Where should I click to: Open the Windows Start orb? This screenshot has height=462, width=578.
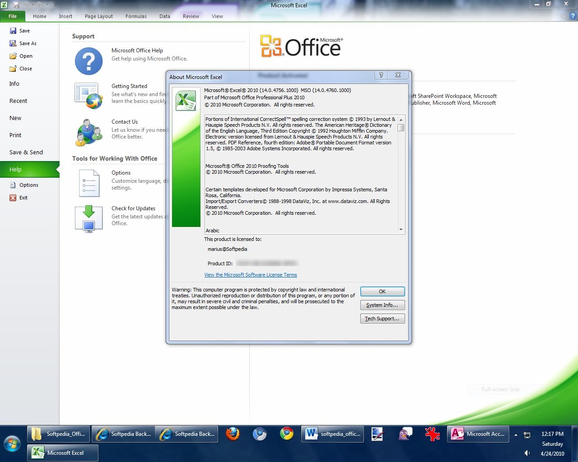12,444
